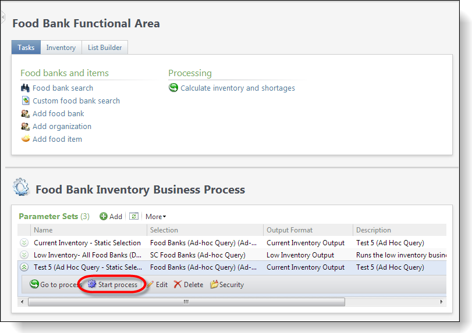Edit the selected parameter set
This screenshot has width=472, height=333.
[x=157, y=285]
